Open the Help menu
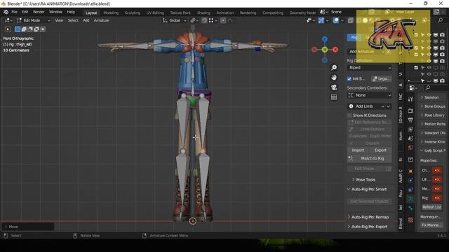This screenshot has height=252, width=449. pyautogui.click(x=71, y=12)
